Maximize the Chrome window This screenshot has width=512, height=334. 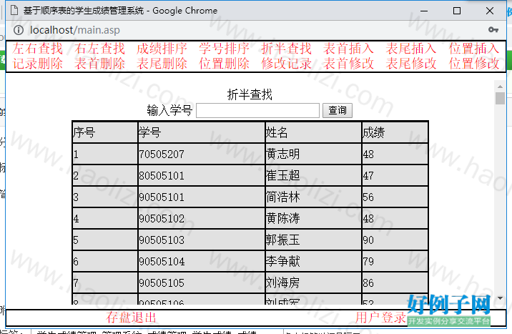coord(457,11)
